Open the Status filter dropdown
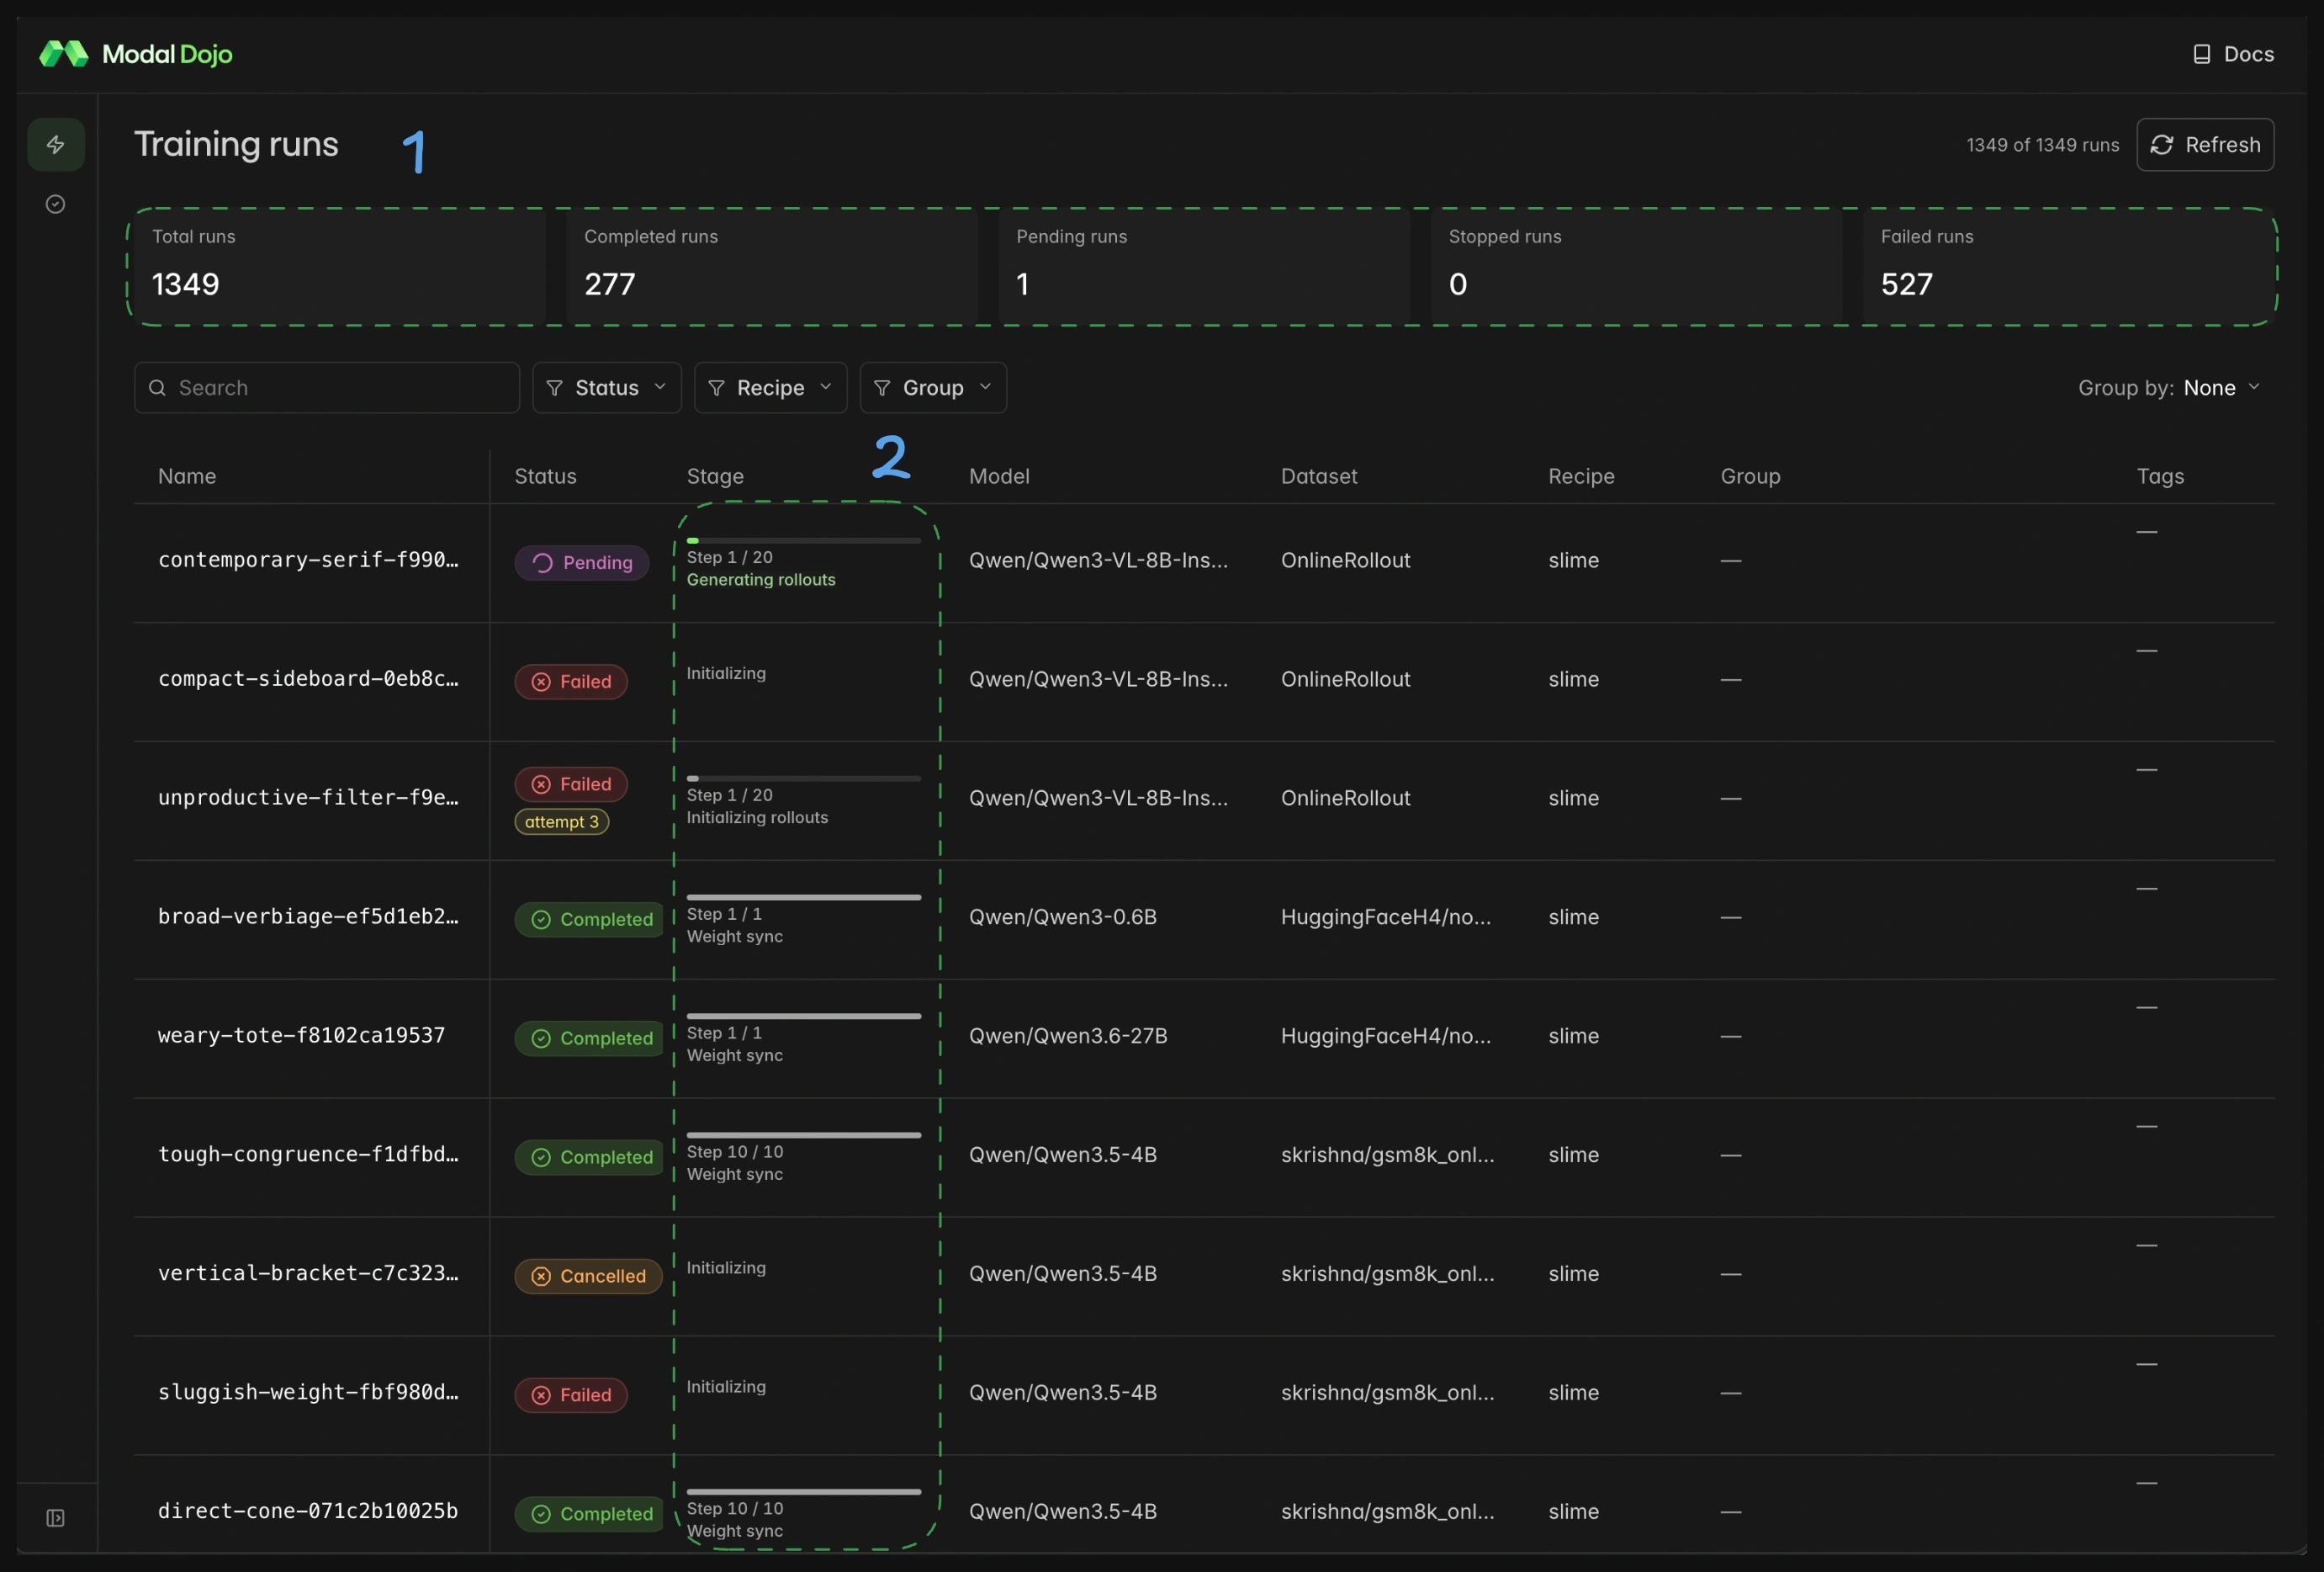 [x=607, y=387]
